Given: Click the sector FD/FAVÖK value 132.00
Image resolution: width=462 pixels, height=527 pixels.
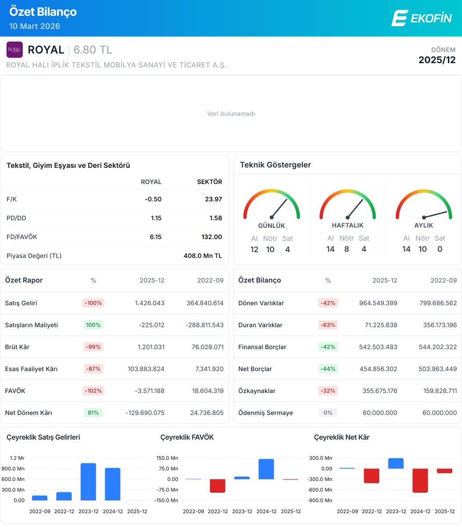Looking at the screenshot, I should click(212, 237).
